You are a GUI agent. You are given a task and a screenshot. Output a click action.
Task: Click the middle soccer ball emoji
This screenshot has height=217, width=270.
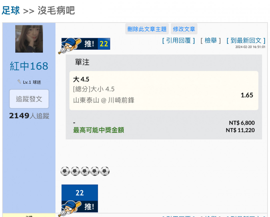85,171
